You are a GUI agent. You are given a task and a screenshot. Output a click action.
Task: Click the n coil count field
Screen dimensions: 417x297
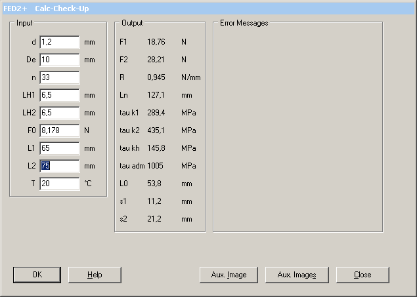59,77
